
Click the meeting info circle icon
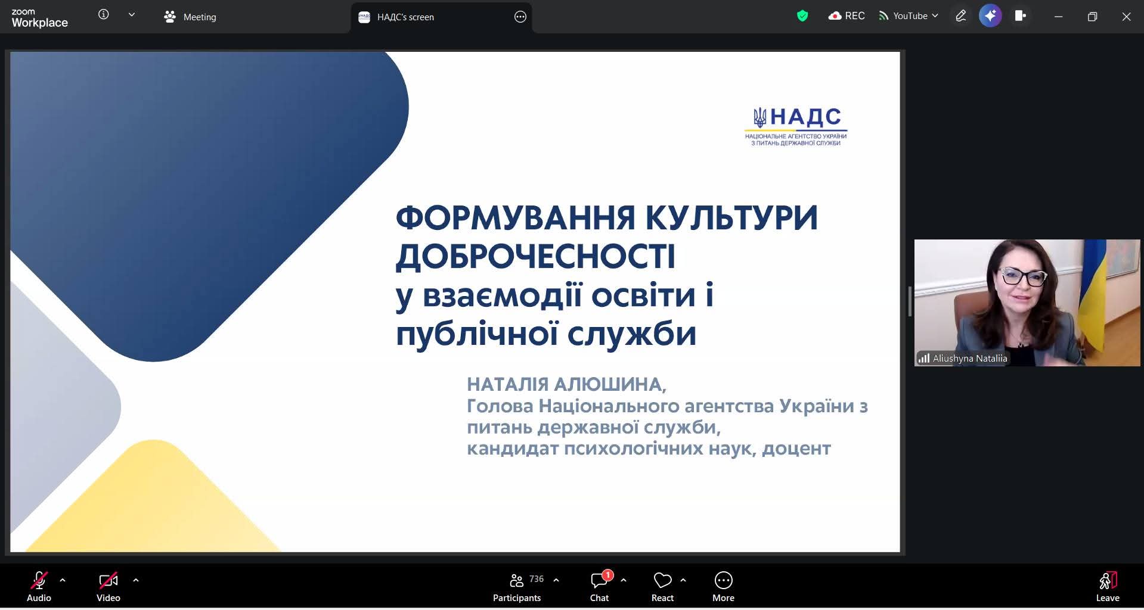point(104,15)
